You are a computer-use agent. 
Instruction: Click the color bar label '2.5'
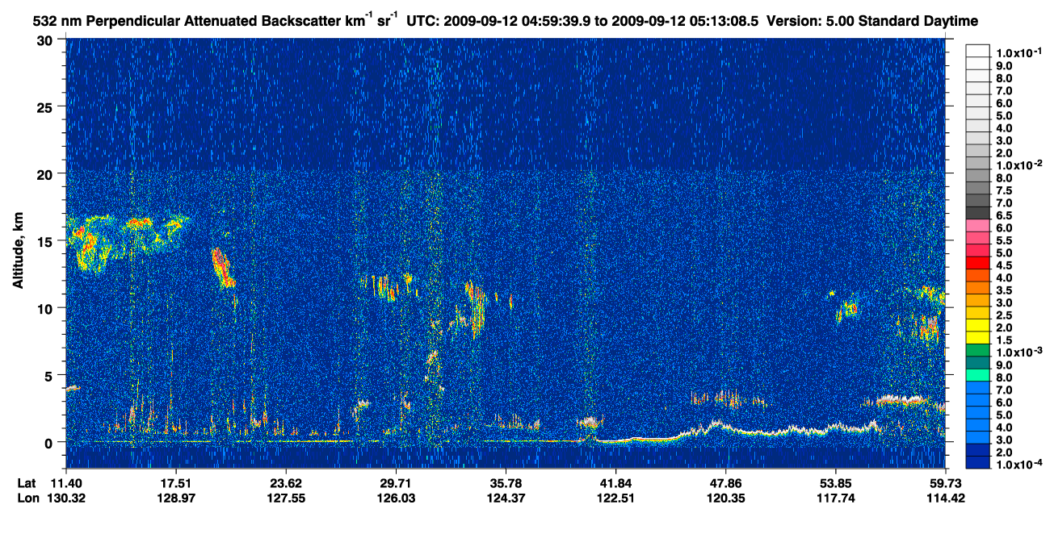[x=1004, y=315]
